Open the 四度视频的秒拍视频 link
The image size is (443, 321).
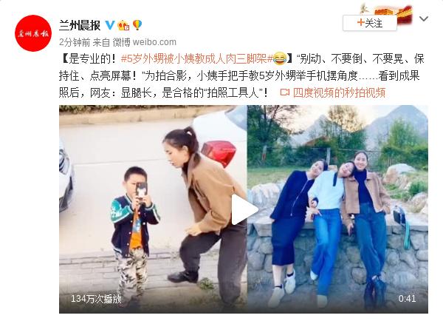tap(339, 92)
